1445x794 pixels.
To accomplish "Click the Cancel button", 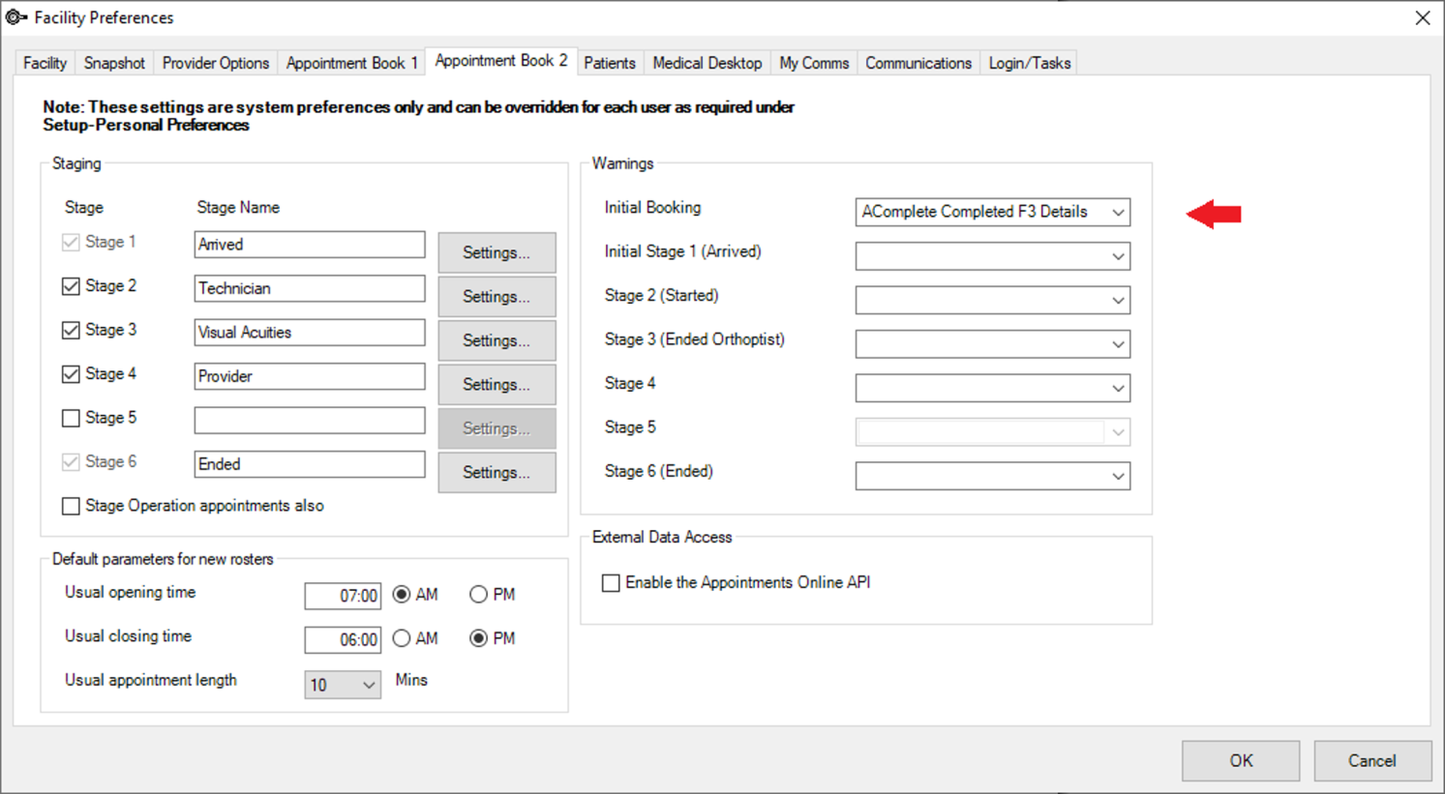I will tap(1372, 761).
